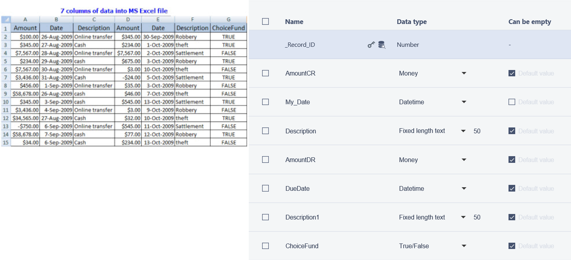Enable Can be empty for My_Date
The image size is (571, 260).
tap(512, 102)
